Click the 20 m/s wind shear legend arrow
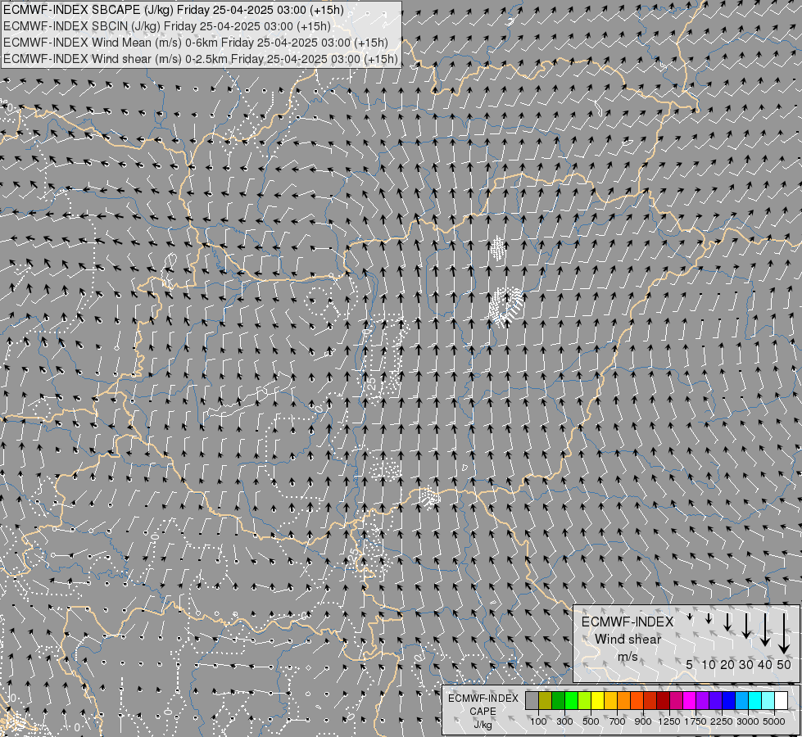 727,622
